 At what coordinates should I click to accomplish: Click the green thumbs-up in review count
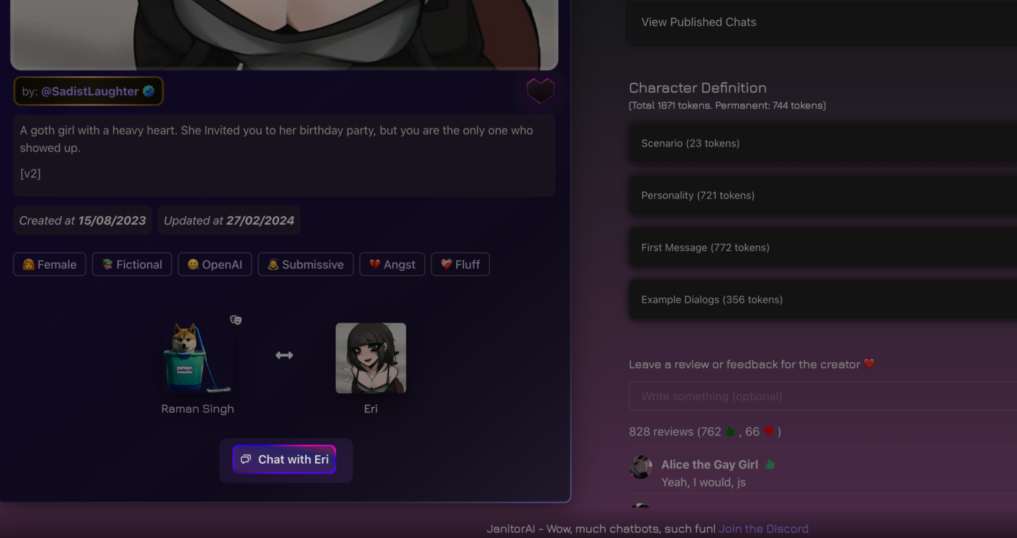[730, 431]
